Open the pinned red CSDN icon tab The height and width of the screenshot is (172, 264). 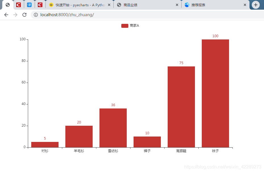coord(18,5)
